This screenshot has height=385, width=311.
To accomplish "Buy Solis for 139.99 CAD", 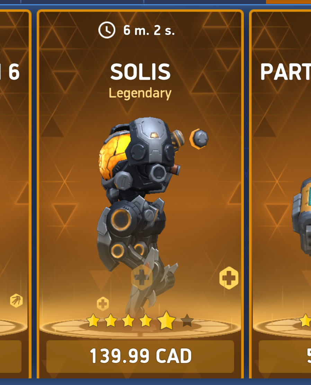I will click(140, 356).
